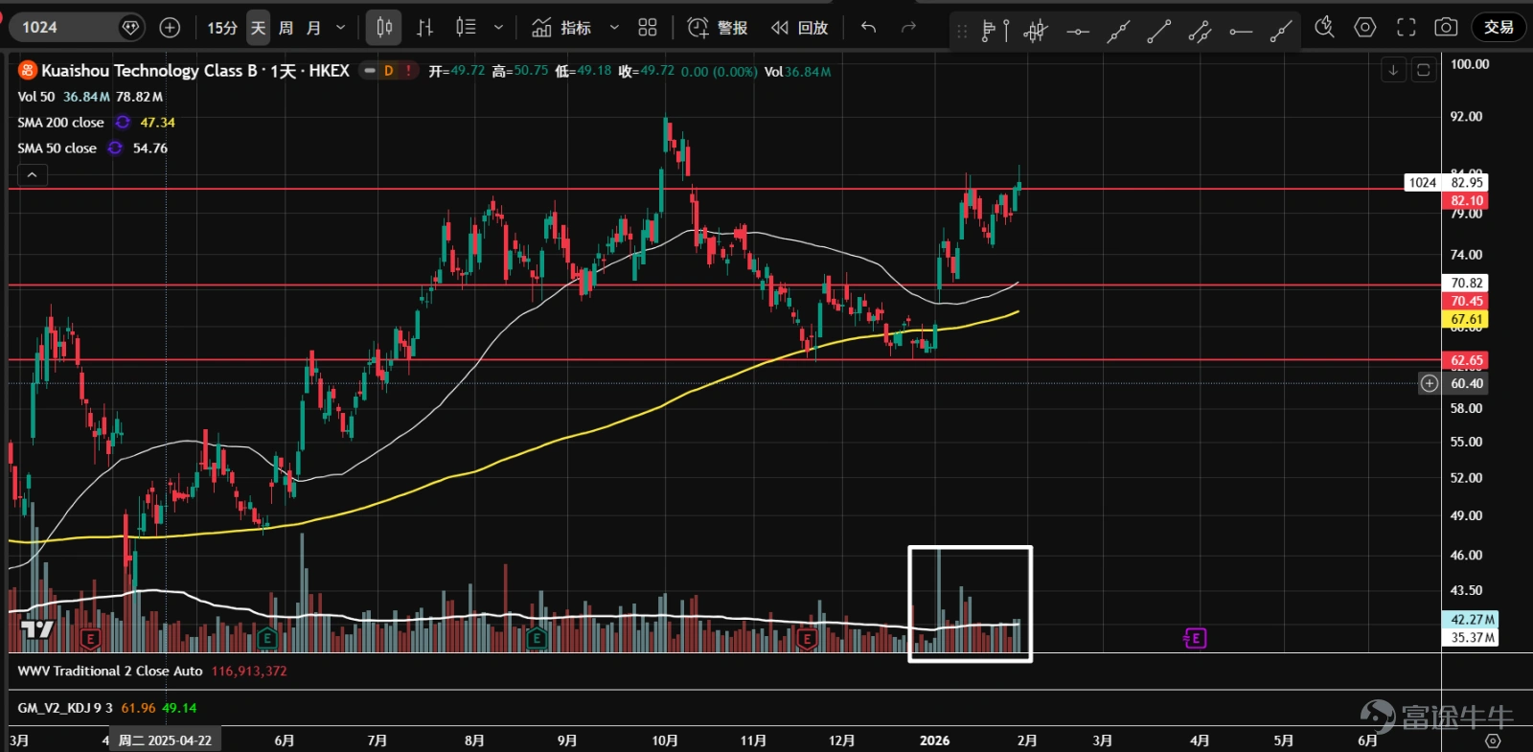Select the candlestick chart style icon

[x=384, y=27]
